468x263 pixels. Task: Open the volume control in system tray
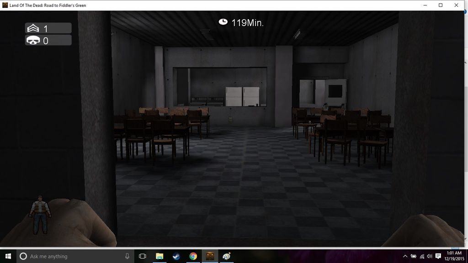[x=430, y=256]
